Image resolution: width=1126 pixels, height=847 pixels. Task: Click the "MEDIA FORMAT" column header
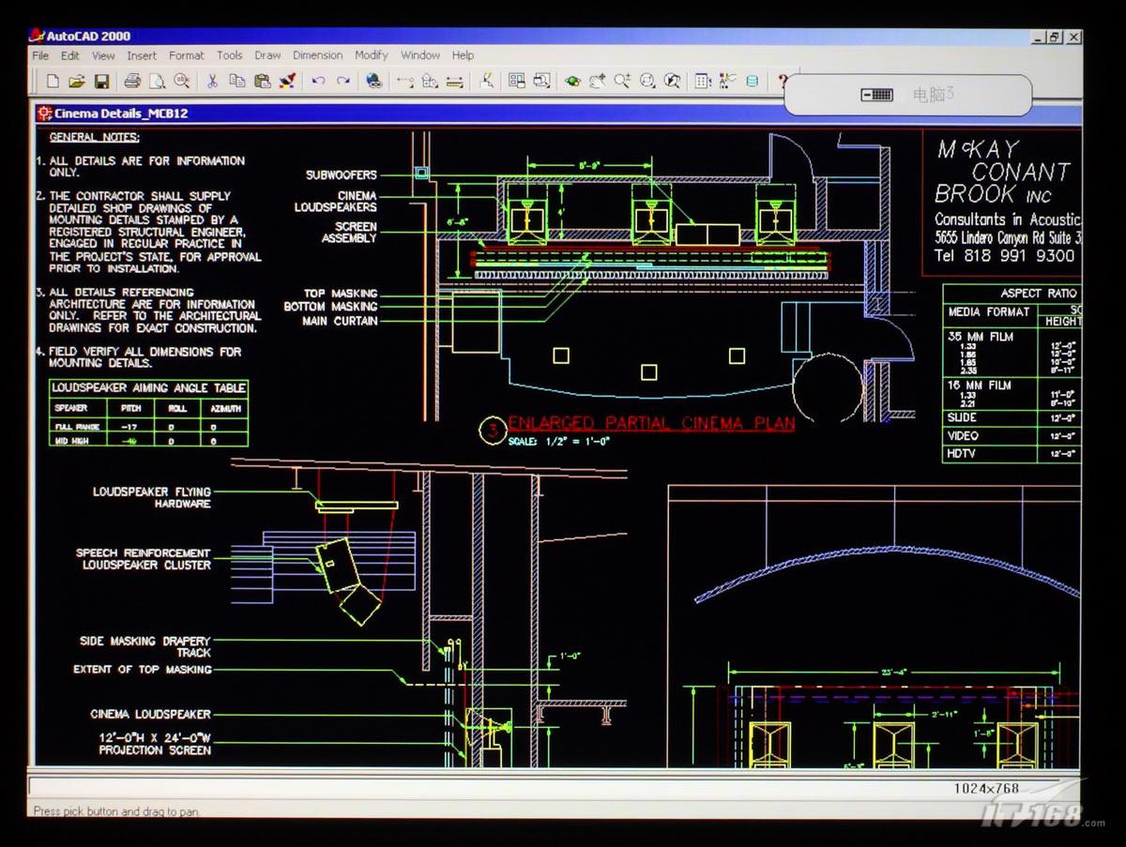(x=989, y=312)
